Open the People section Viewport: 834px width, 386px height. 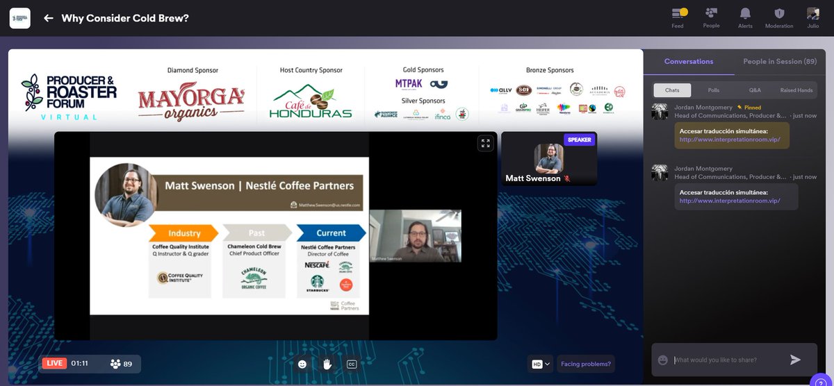coord(711,17)
